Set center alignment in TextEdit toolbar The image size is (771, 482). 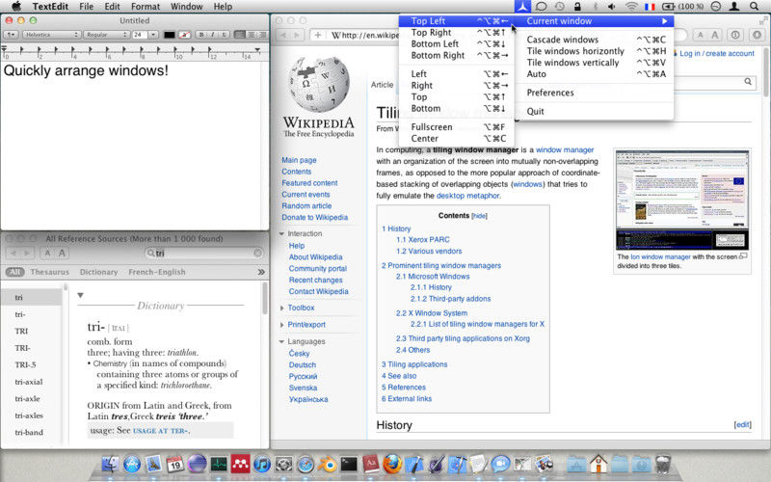pyautogui.click(x=252, y=35)
